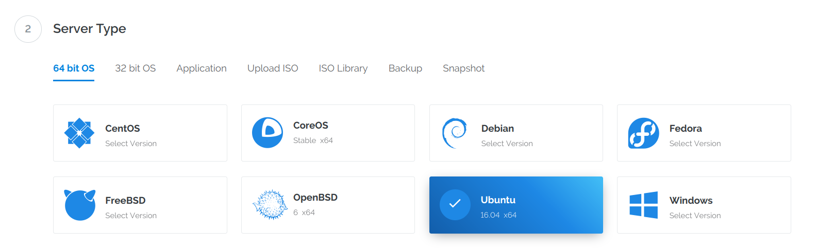Choose the Fedora name label
The width and height of the screenshot is (817, 248).
coord(686,129)
